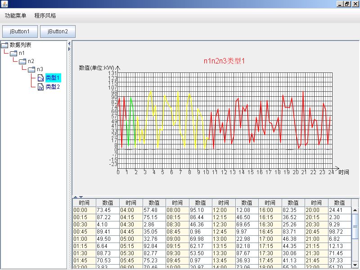Expand left panel with divider right arrow
The image size is (360, 270).
click(69, 49)
